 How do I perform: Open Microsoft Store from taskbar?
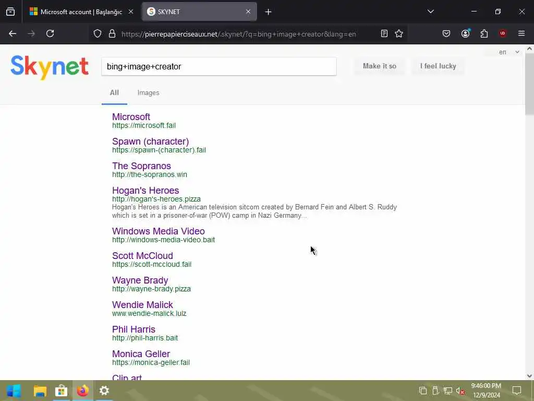tap(62, 391)
